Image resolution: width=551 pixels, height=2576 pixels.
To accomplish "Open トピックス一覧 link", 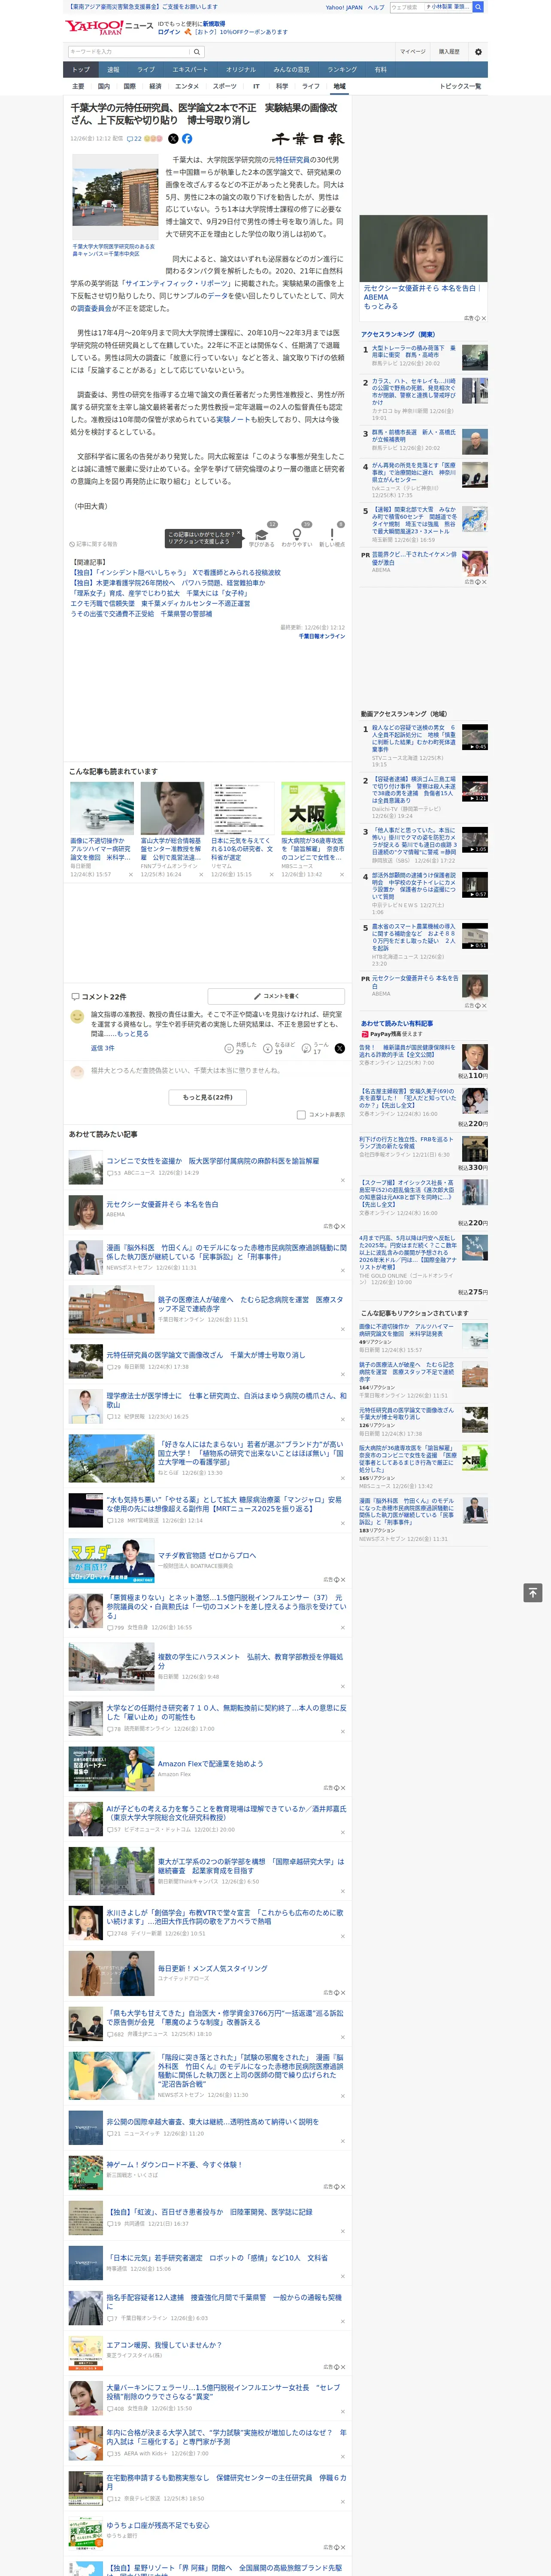I will pyautogui.click(x=460, y=86).
